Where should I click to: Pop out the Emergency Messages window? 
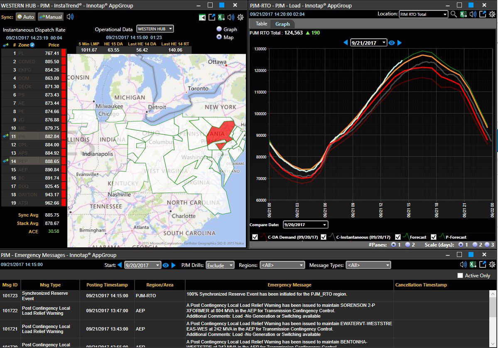(x=483, y=265)
